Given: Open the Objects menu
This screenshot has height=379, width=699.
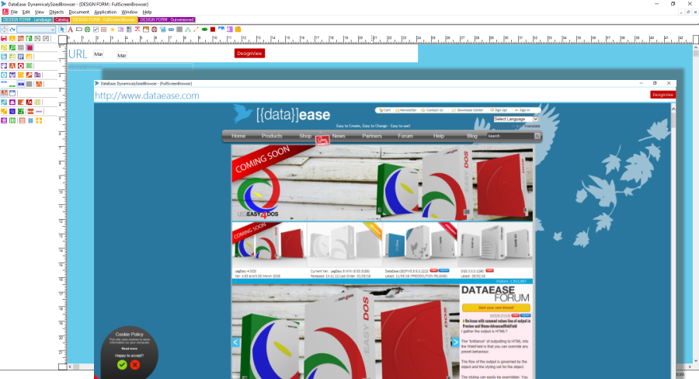Looking at the screenshot, I should click(56, 12).
